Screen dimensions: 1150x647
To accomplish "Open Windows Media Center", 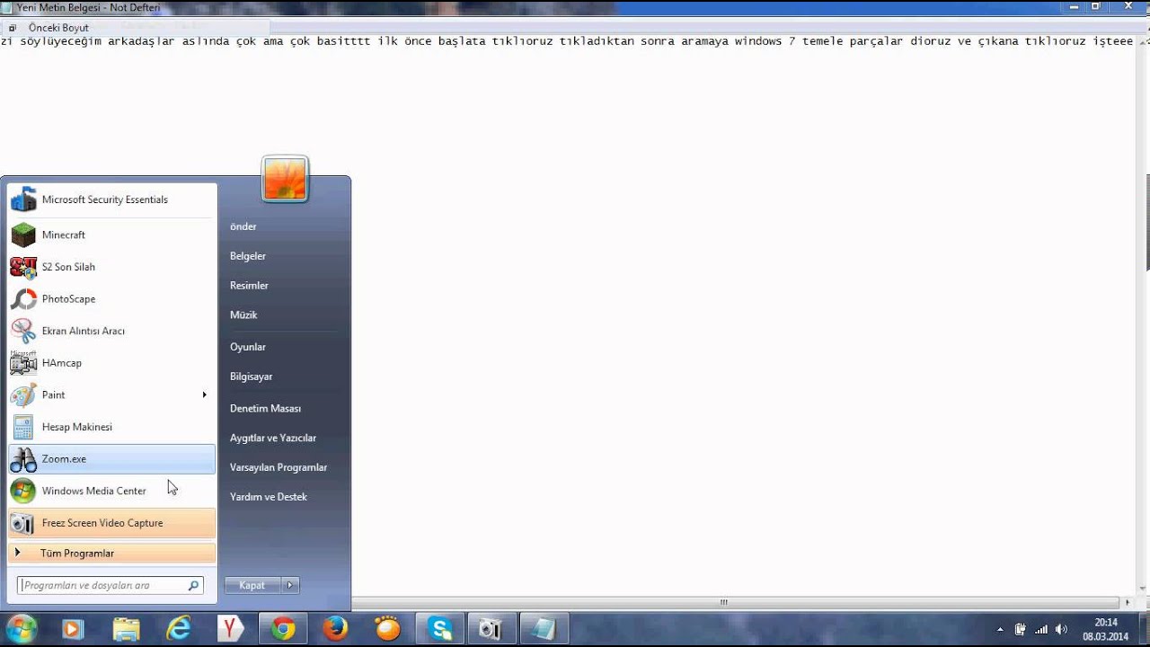I will [x=112, y=491].
